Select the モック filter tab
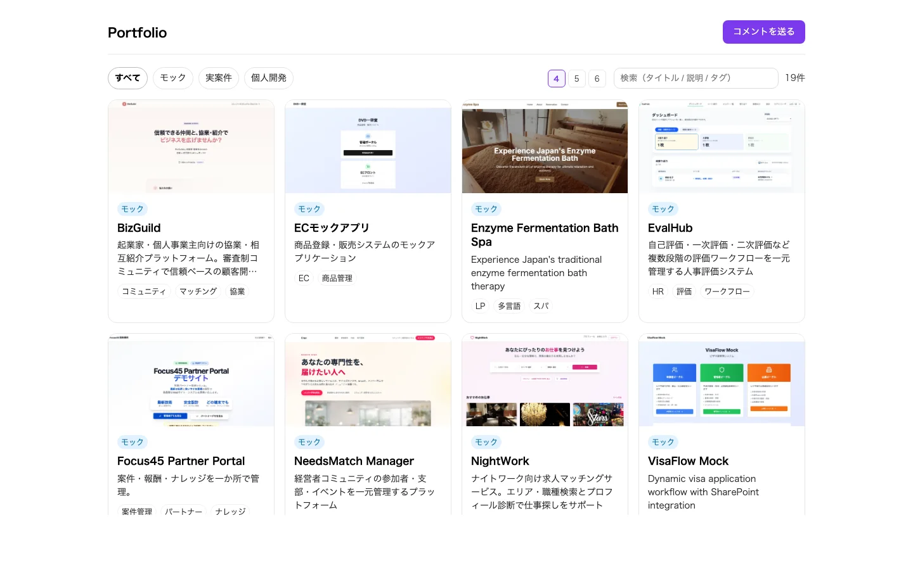This screenshot has height=570, width=913. [172, 78]
